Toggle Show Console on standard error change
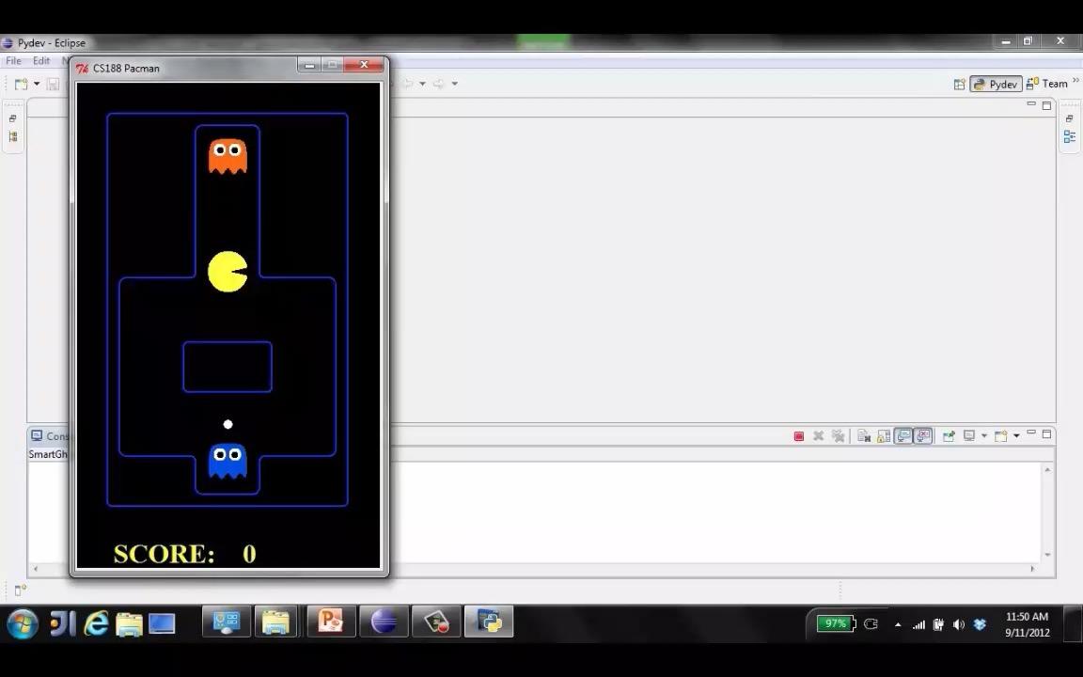This screenshot has width=1083, height=677. (x=923, y=436)
